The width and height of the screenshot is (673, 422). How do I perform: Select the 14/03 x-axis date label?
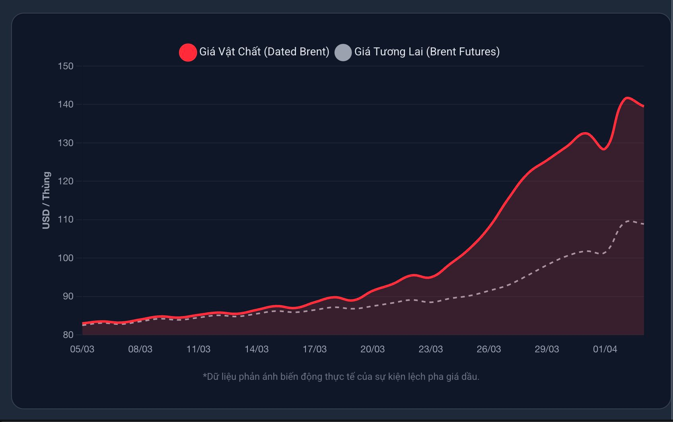[x=256, y=349]
